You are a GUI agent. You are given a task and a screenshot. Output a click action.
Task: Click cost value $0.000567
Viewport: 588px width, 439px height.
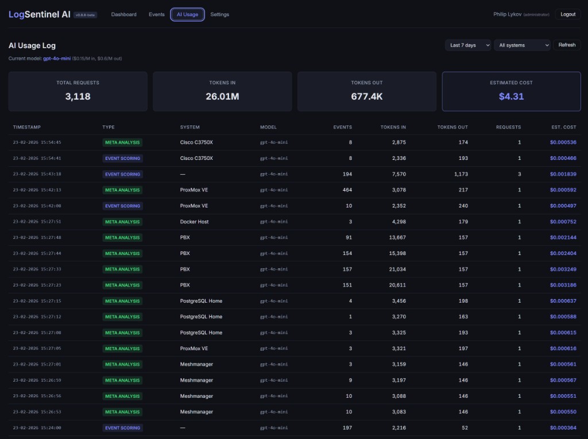[x=563, y=380]
